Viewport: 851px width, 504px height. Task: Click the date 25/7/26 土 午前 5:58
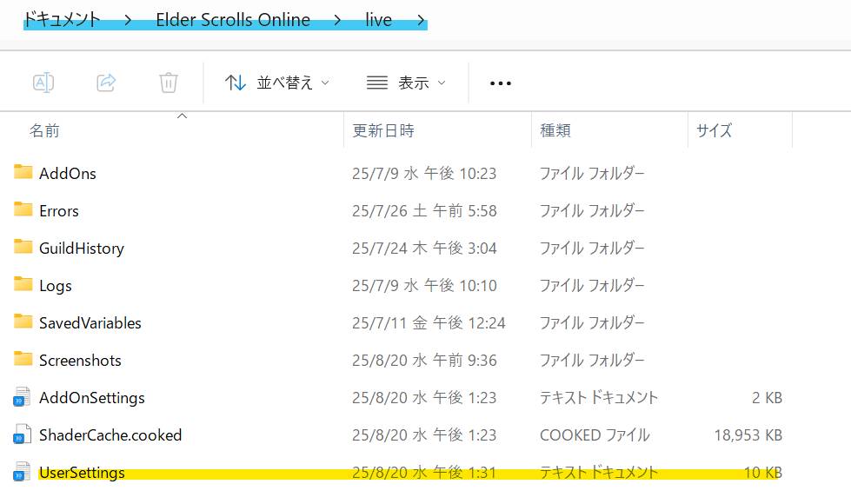tap(424, 211)
